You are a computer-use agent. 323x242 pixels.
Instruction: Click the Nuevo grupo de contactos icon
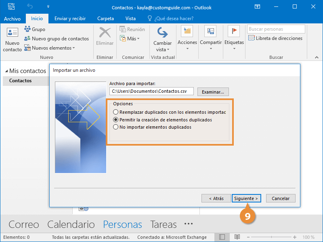[x=27, y=39]
